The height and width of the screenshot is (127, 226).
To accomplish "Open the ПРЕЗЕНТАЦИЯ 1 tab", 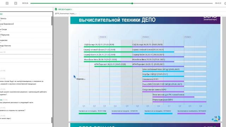I will pyautogui.click(x=65, y=10).
